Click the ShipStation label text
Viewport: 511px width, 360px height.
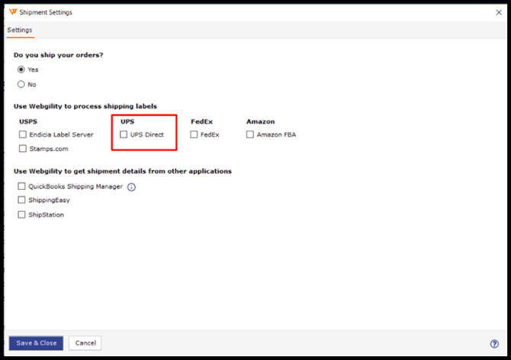46,214
